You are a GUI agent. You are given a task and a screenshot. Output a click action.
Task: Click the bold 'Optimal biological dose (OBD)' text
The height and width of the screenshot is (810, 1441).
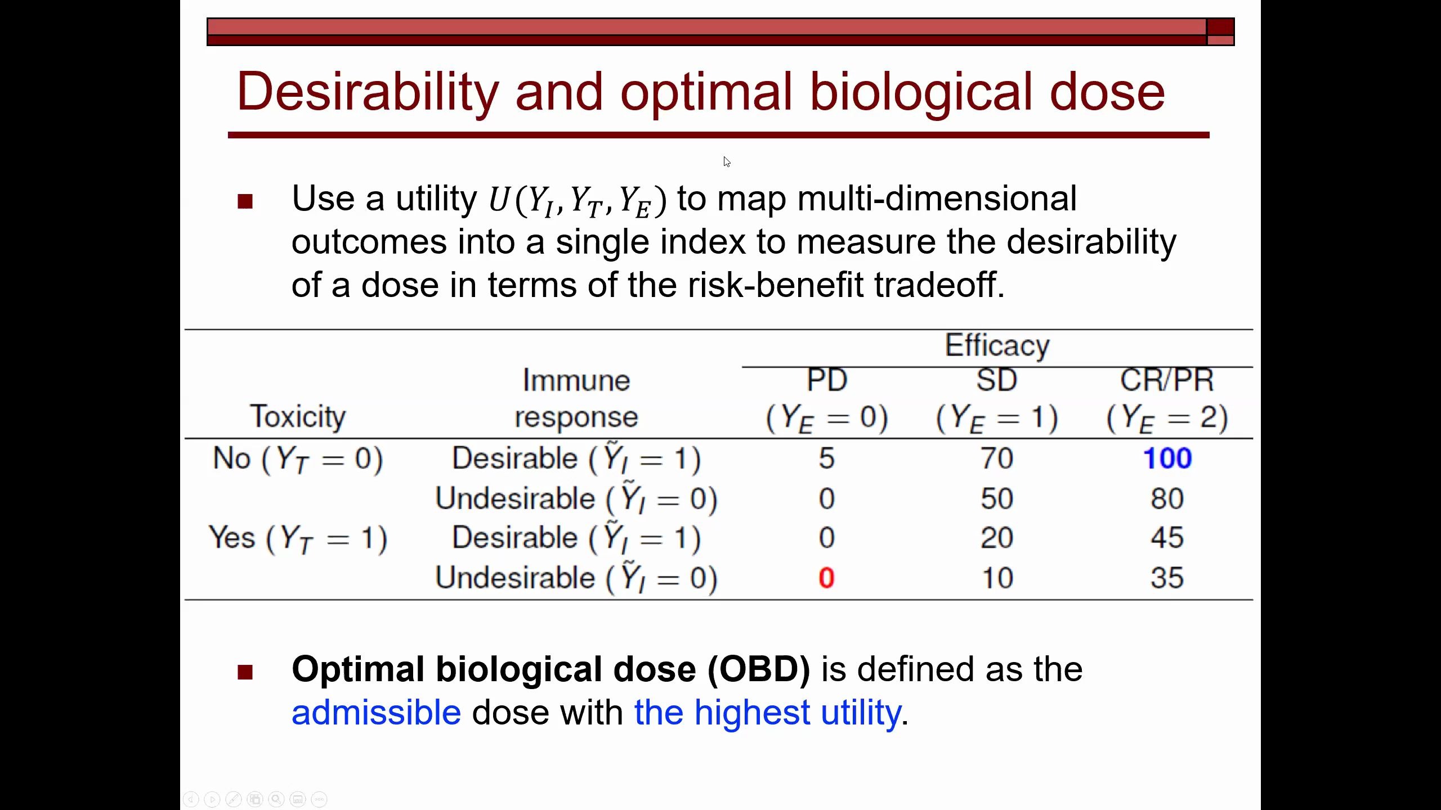coord(551,669)
